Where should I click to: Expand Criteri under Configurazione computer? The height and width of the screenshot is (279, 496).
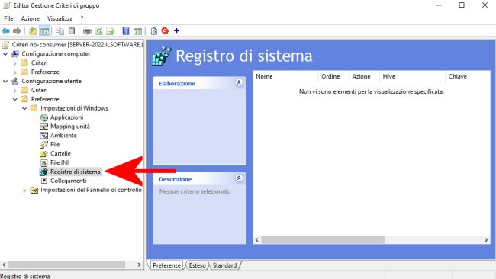tap(14, 63)
